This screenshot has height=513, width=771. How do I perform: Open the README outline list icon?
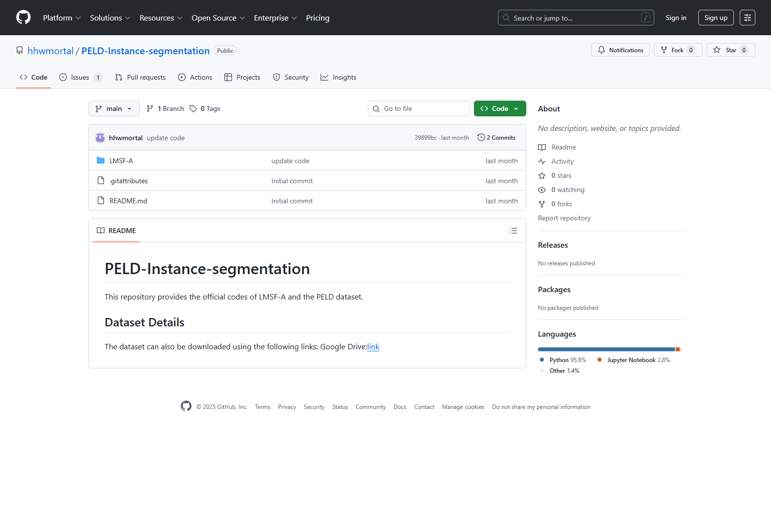(x=514, y=231)
